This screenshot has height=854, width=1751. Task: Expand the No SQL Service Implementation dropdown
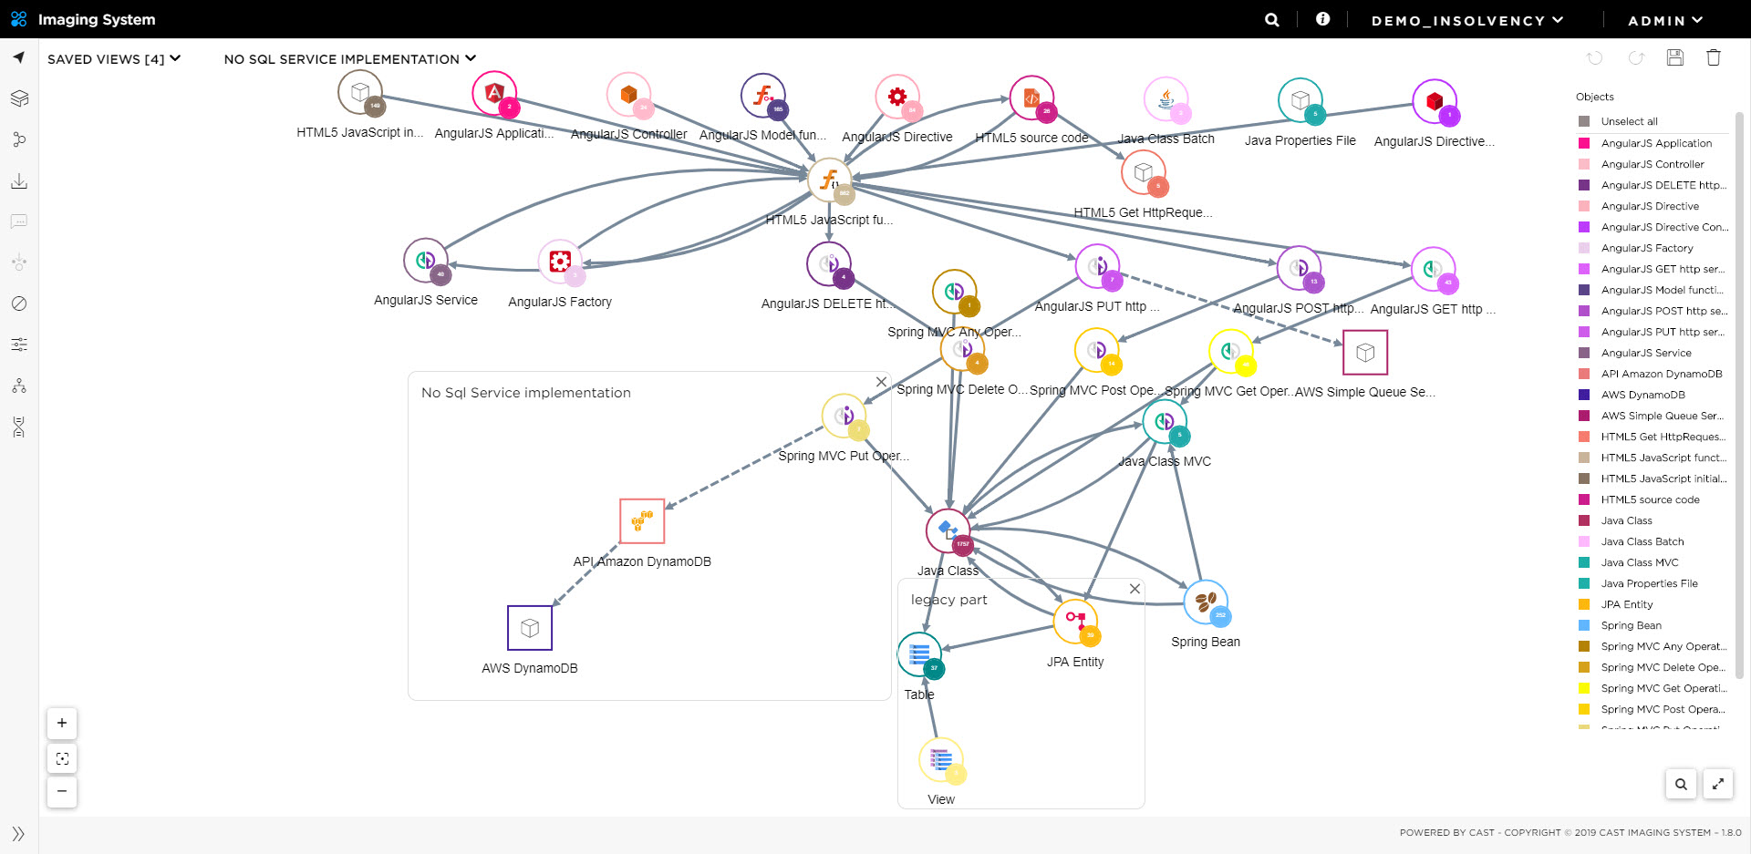coord(349,59)
